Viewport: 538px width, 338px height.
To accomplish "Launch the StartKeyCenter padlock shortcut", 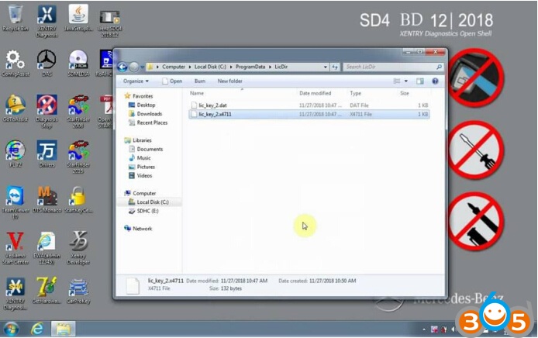I will tap(78, 199).
